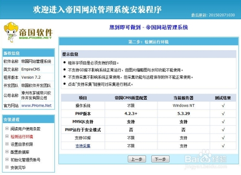This screenshot has height=175, width=241.
Task: Click box icon beside 设置目录权限
Action: pyautogui.click(x=7, y=144)
